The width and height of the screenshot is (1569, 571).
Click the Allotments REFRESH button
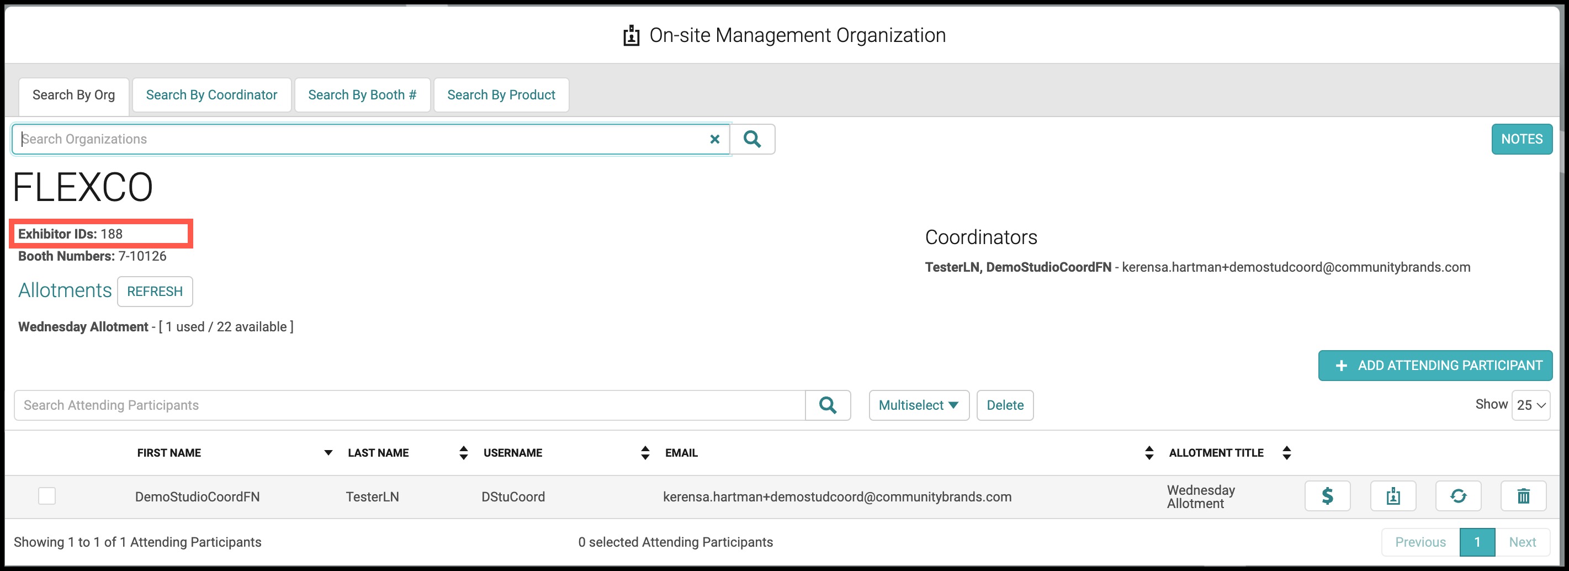coord(155,291)
